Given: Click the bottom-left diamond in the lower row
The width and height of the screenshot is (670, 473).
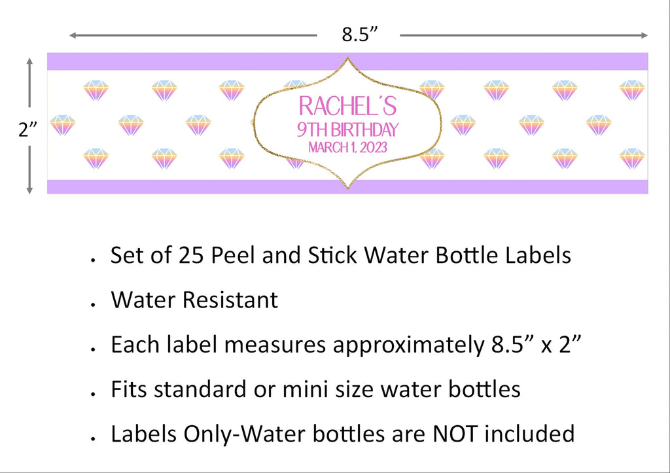Looking at the screenshot, I should pyautogui.click(x=96, y=158).
